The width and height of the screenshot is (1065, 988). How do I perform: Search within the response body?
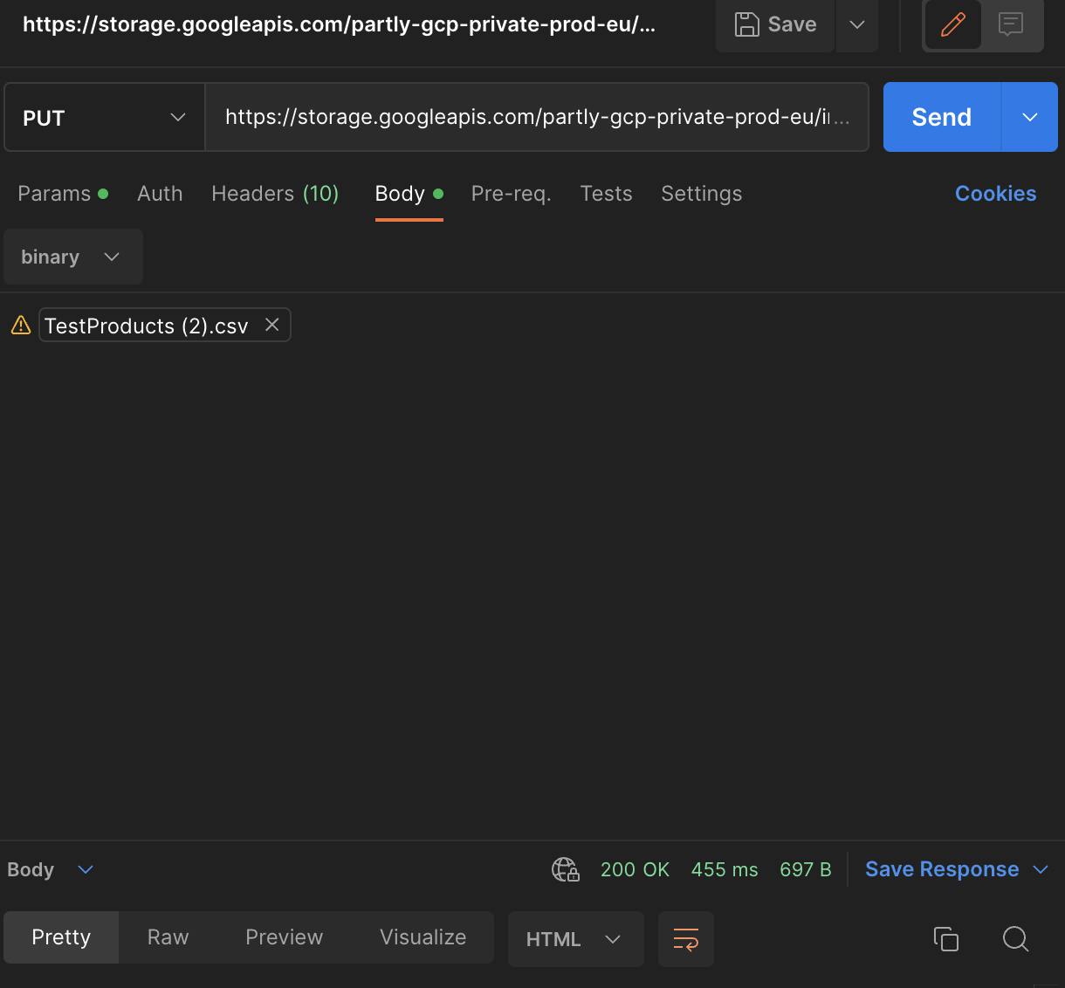pyautogui.click(x=1015, y=939)
